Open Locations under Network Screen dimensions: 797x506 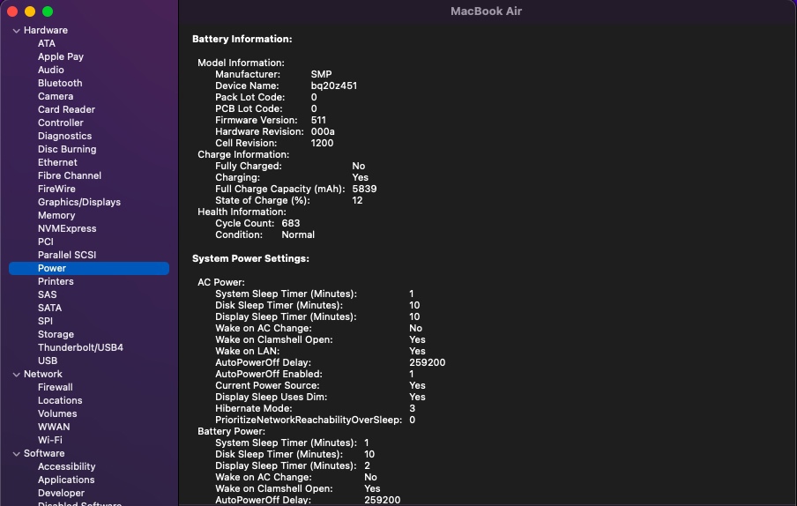point(60,400)
